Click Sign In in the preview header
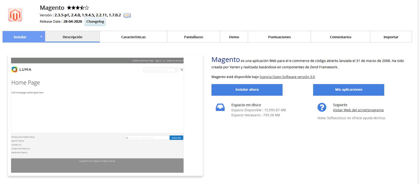This screenshot has height=184, width=419. tap(158, 61)
